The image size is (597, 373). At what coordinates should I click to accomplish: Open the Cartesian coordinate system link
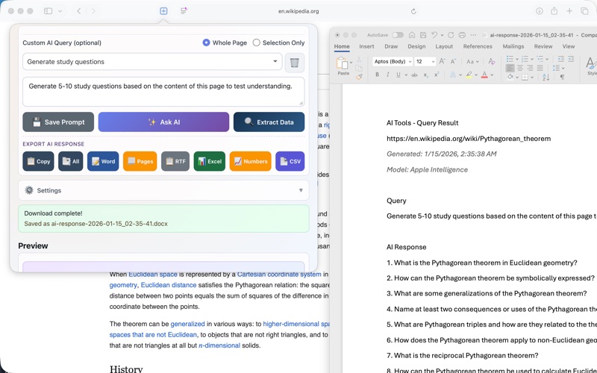click(x=278, y=274)
